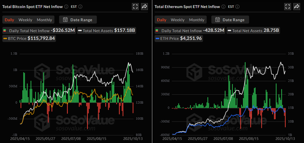Image resolution: width=304 pixels, height=143 pixels.
Task: Switch Ethereum chart to Monthly view
Action: point(197,20)
